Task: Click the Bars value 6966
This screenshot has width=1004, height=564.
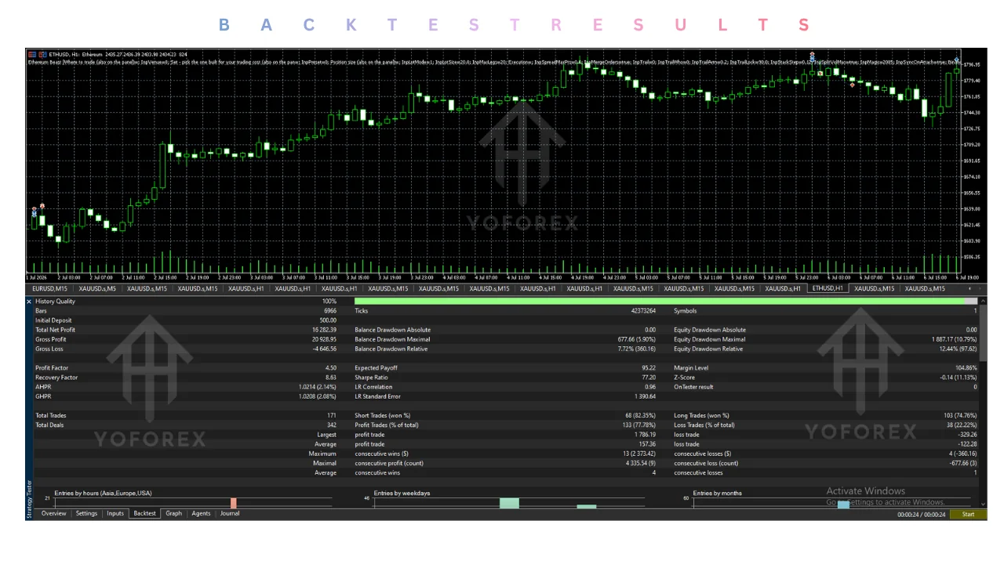Action: click(330, 311)
